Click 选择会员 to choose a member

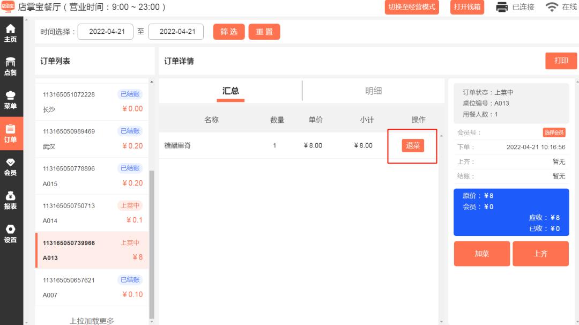click(x=554, y=132)
